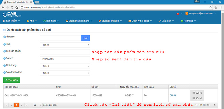The height and width of the screenshot is (109, 224).
Task: Open the Hệ thống menu
Action: 188,21
